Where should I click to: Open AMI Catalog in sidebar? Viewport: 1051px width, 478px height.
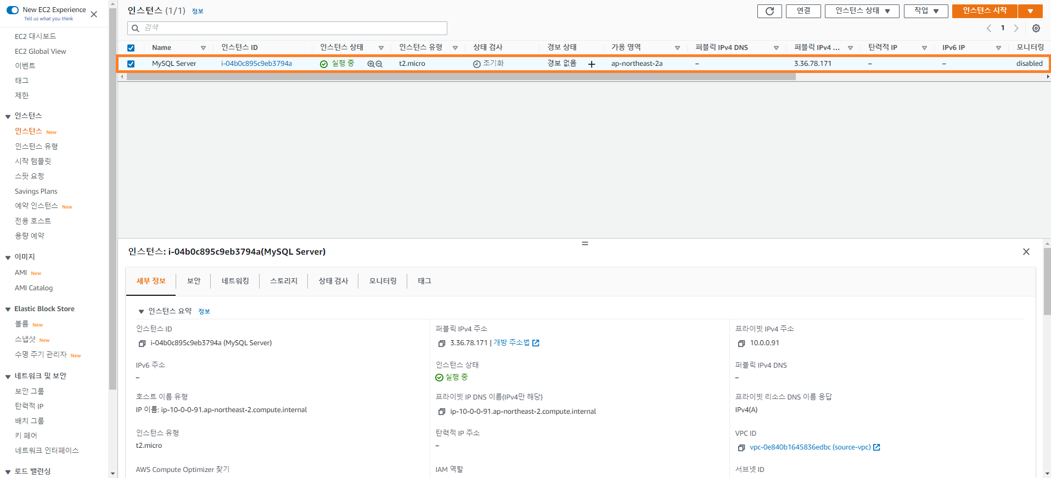34,288
